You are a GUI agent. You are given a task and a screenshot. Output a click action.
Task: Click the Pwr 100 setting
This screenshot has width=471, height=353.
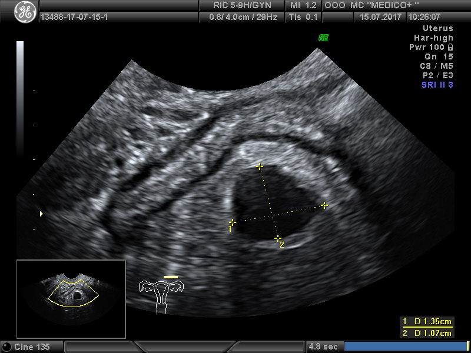click(426, 47)
